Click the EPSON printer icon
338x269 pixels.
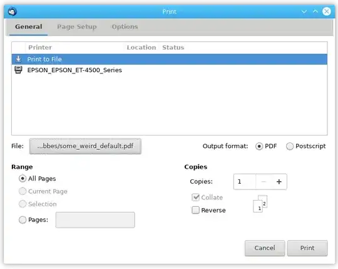click(x=18, y=70)
